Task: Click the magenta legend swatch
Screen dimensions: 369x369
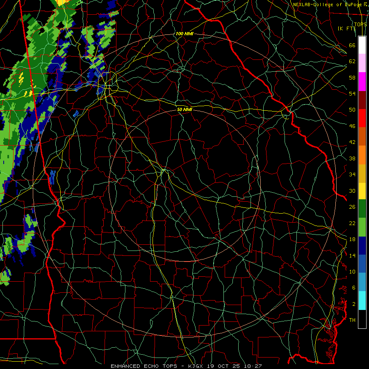Action: [362, 82]
